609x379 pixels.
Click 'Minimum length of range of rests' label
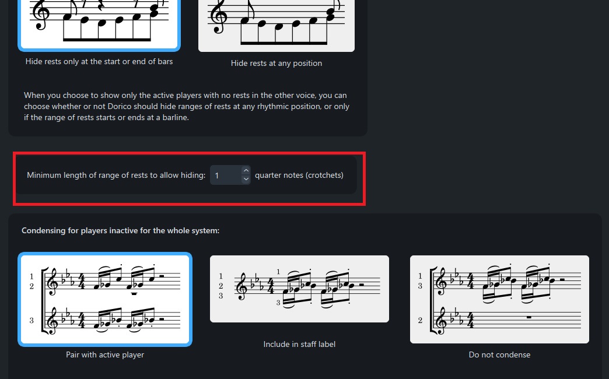click(x=116, y=175)
